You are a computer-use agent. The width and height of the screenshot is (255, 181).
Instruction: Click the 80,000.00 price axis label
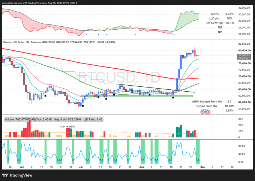click(x=244, y=50)
